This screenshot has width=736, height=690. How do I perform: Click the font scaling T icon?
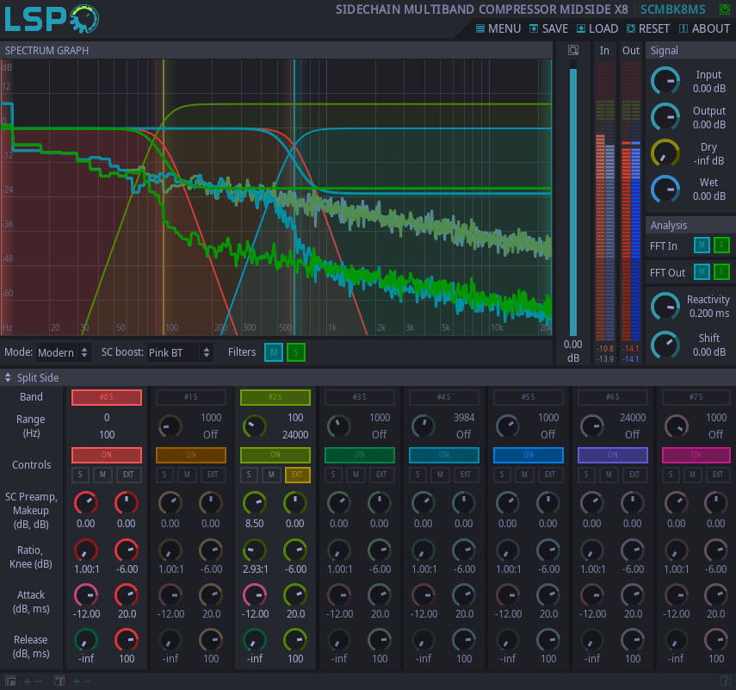[x=59, y=681]
